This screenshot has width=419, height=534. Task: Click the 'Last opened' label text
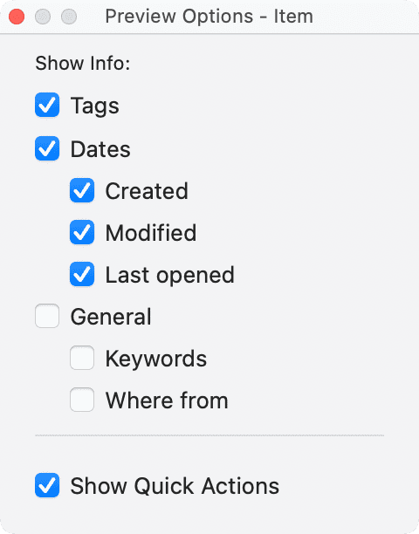170,275
